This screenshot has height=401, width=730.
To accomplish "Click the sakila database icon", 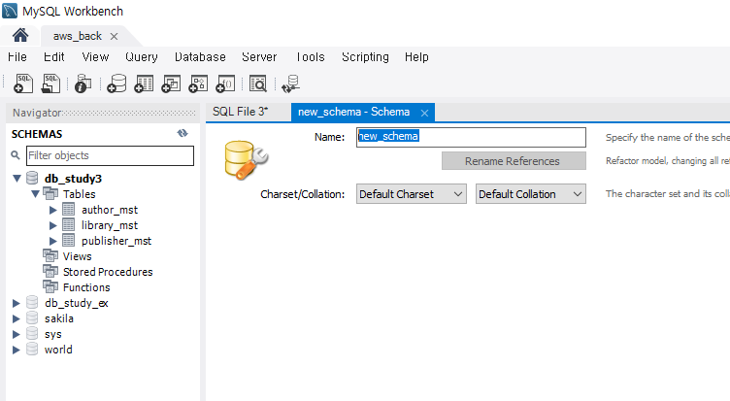I will point(32,318).
